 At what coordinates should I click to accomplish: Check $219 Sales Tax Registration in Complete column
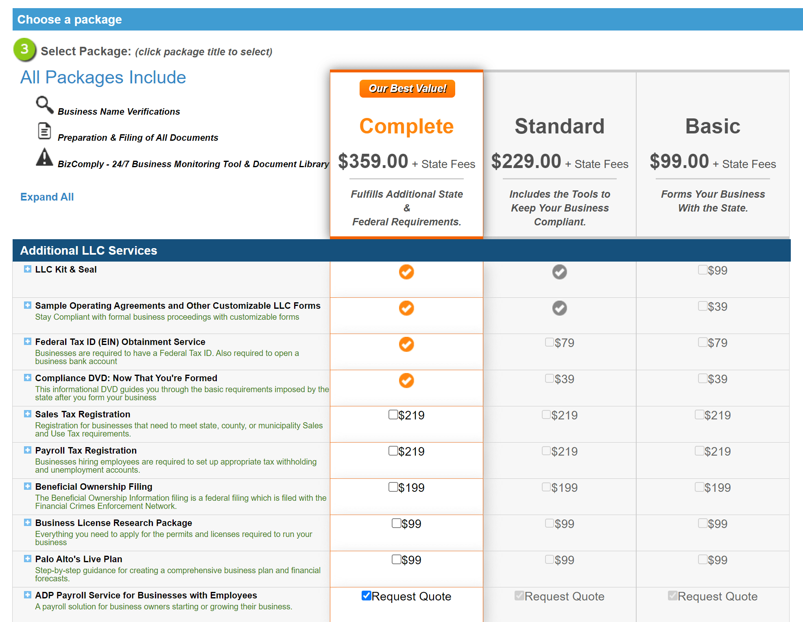[x=393, y=415]
